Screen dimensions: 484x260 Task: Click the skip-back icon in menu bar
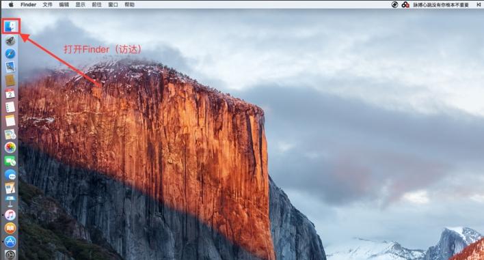(x=479, y=5)
